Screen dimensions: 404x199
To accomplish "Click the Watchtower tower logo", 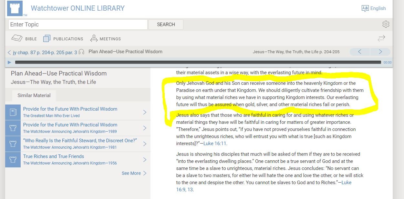I will [15, 8].
